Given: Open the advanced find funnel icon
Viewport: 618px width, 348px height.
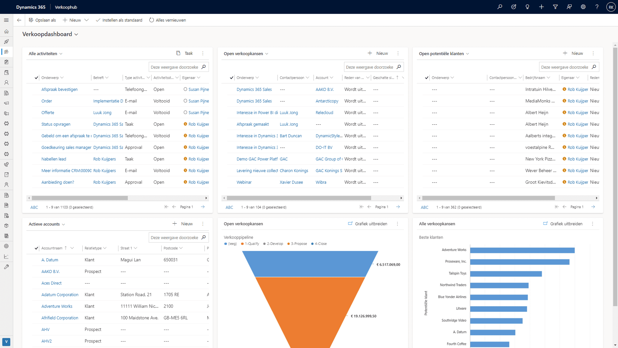Looking at the screenshot, I should [x=555, y=7].
